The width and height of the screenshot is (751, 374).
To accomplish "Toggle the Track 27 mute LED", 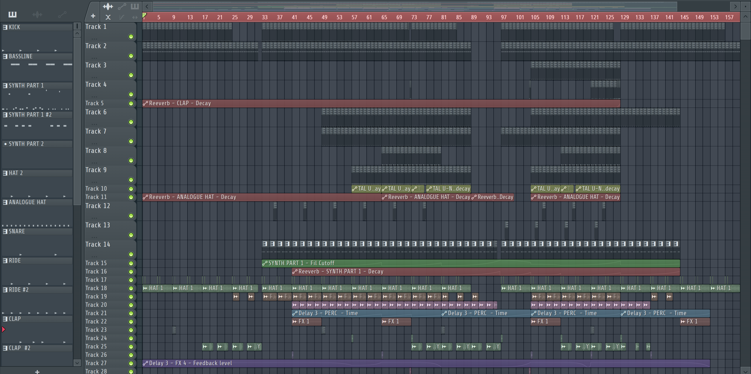I will 131,363.
